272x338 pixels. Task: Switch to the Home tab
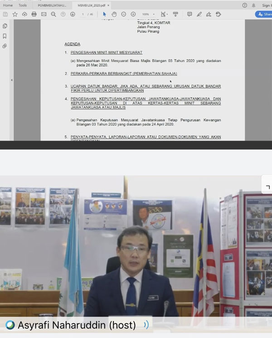tap(8, 5)
